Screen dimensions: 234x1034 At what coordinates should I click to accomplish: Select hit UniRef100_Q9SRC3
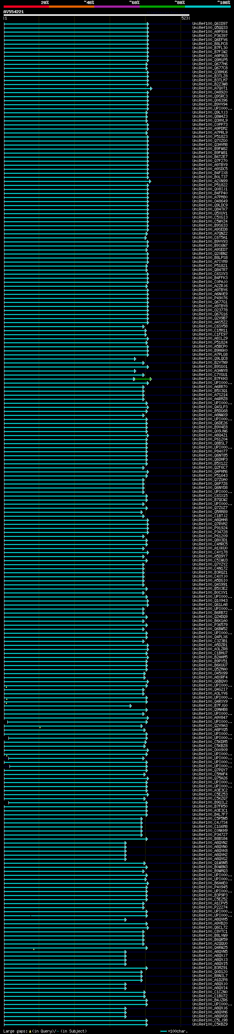click(x=210, y=96)
